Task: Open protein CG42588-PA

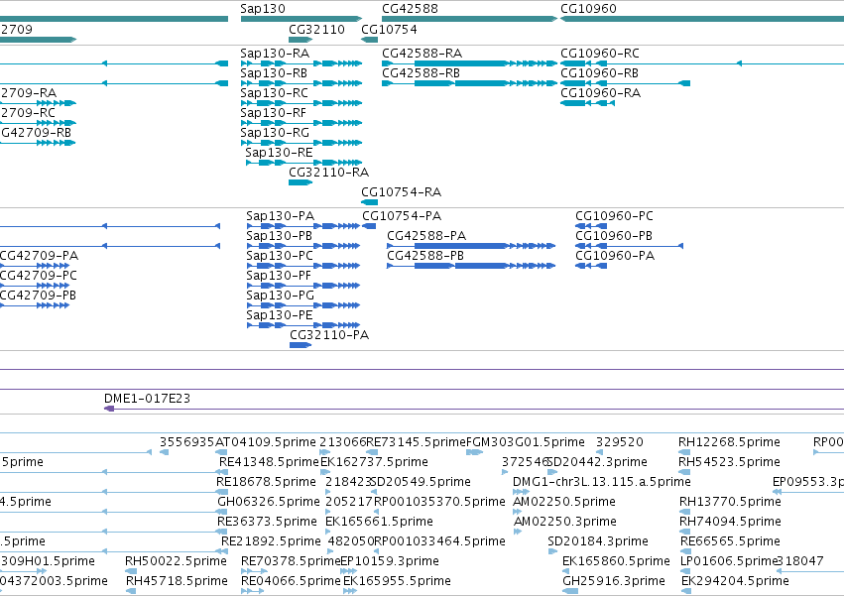Action: click(426, 236)
